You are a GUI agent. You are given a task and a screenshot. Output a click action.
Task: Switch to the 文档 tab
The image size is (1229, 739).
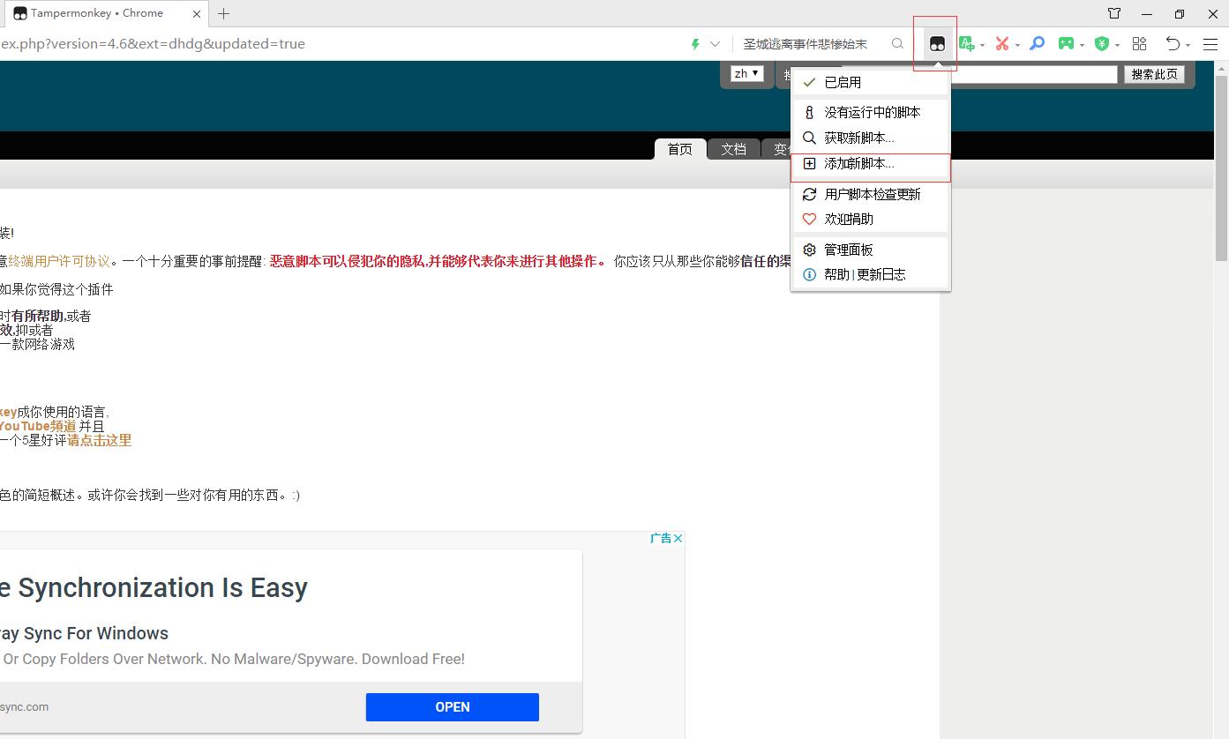pos(733,149)
